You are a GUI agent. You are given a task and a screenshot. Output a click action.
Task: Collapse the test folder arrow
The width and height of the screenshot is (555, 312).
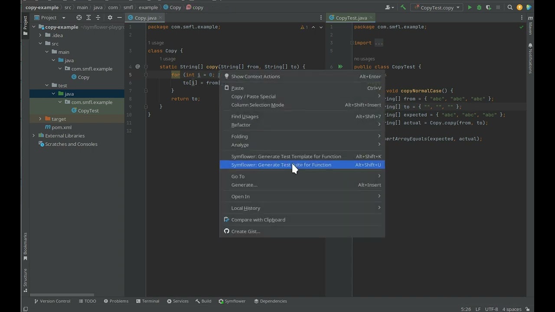tap(47, 85)
